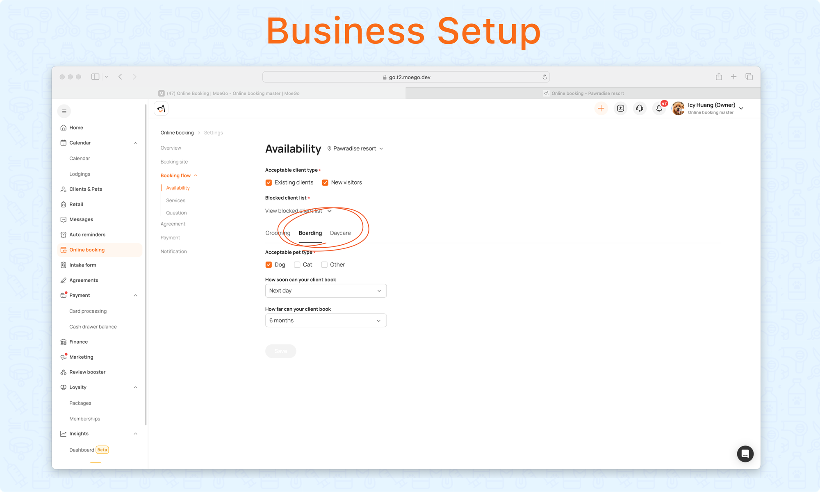
Task: Collapse the Calendar sidebar section
Action: pos(135,143)
